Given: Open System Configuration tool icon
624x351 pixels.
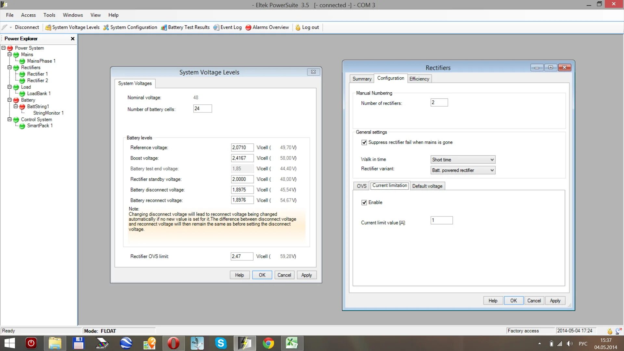Looking at the screenshot, I should pos(106,27).
